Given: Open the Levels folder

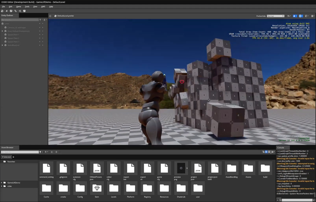Looking at the screenshot, I should coord(114,189).
